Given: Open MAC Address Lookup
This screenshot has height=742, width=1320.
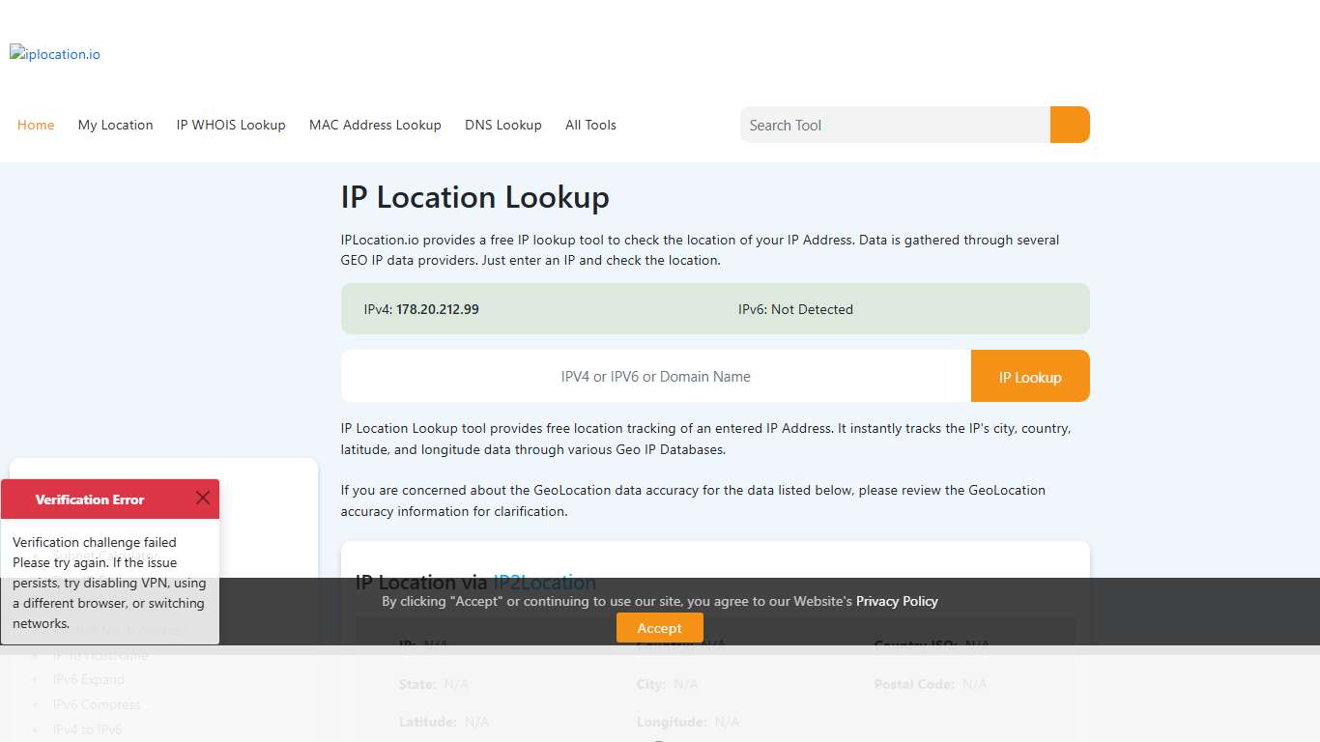Looking at the screenshot, I should click(x=375, y=125).
